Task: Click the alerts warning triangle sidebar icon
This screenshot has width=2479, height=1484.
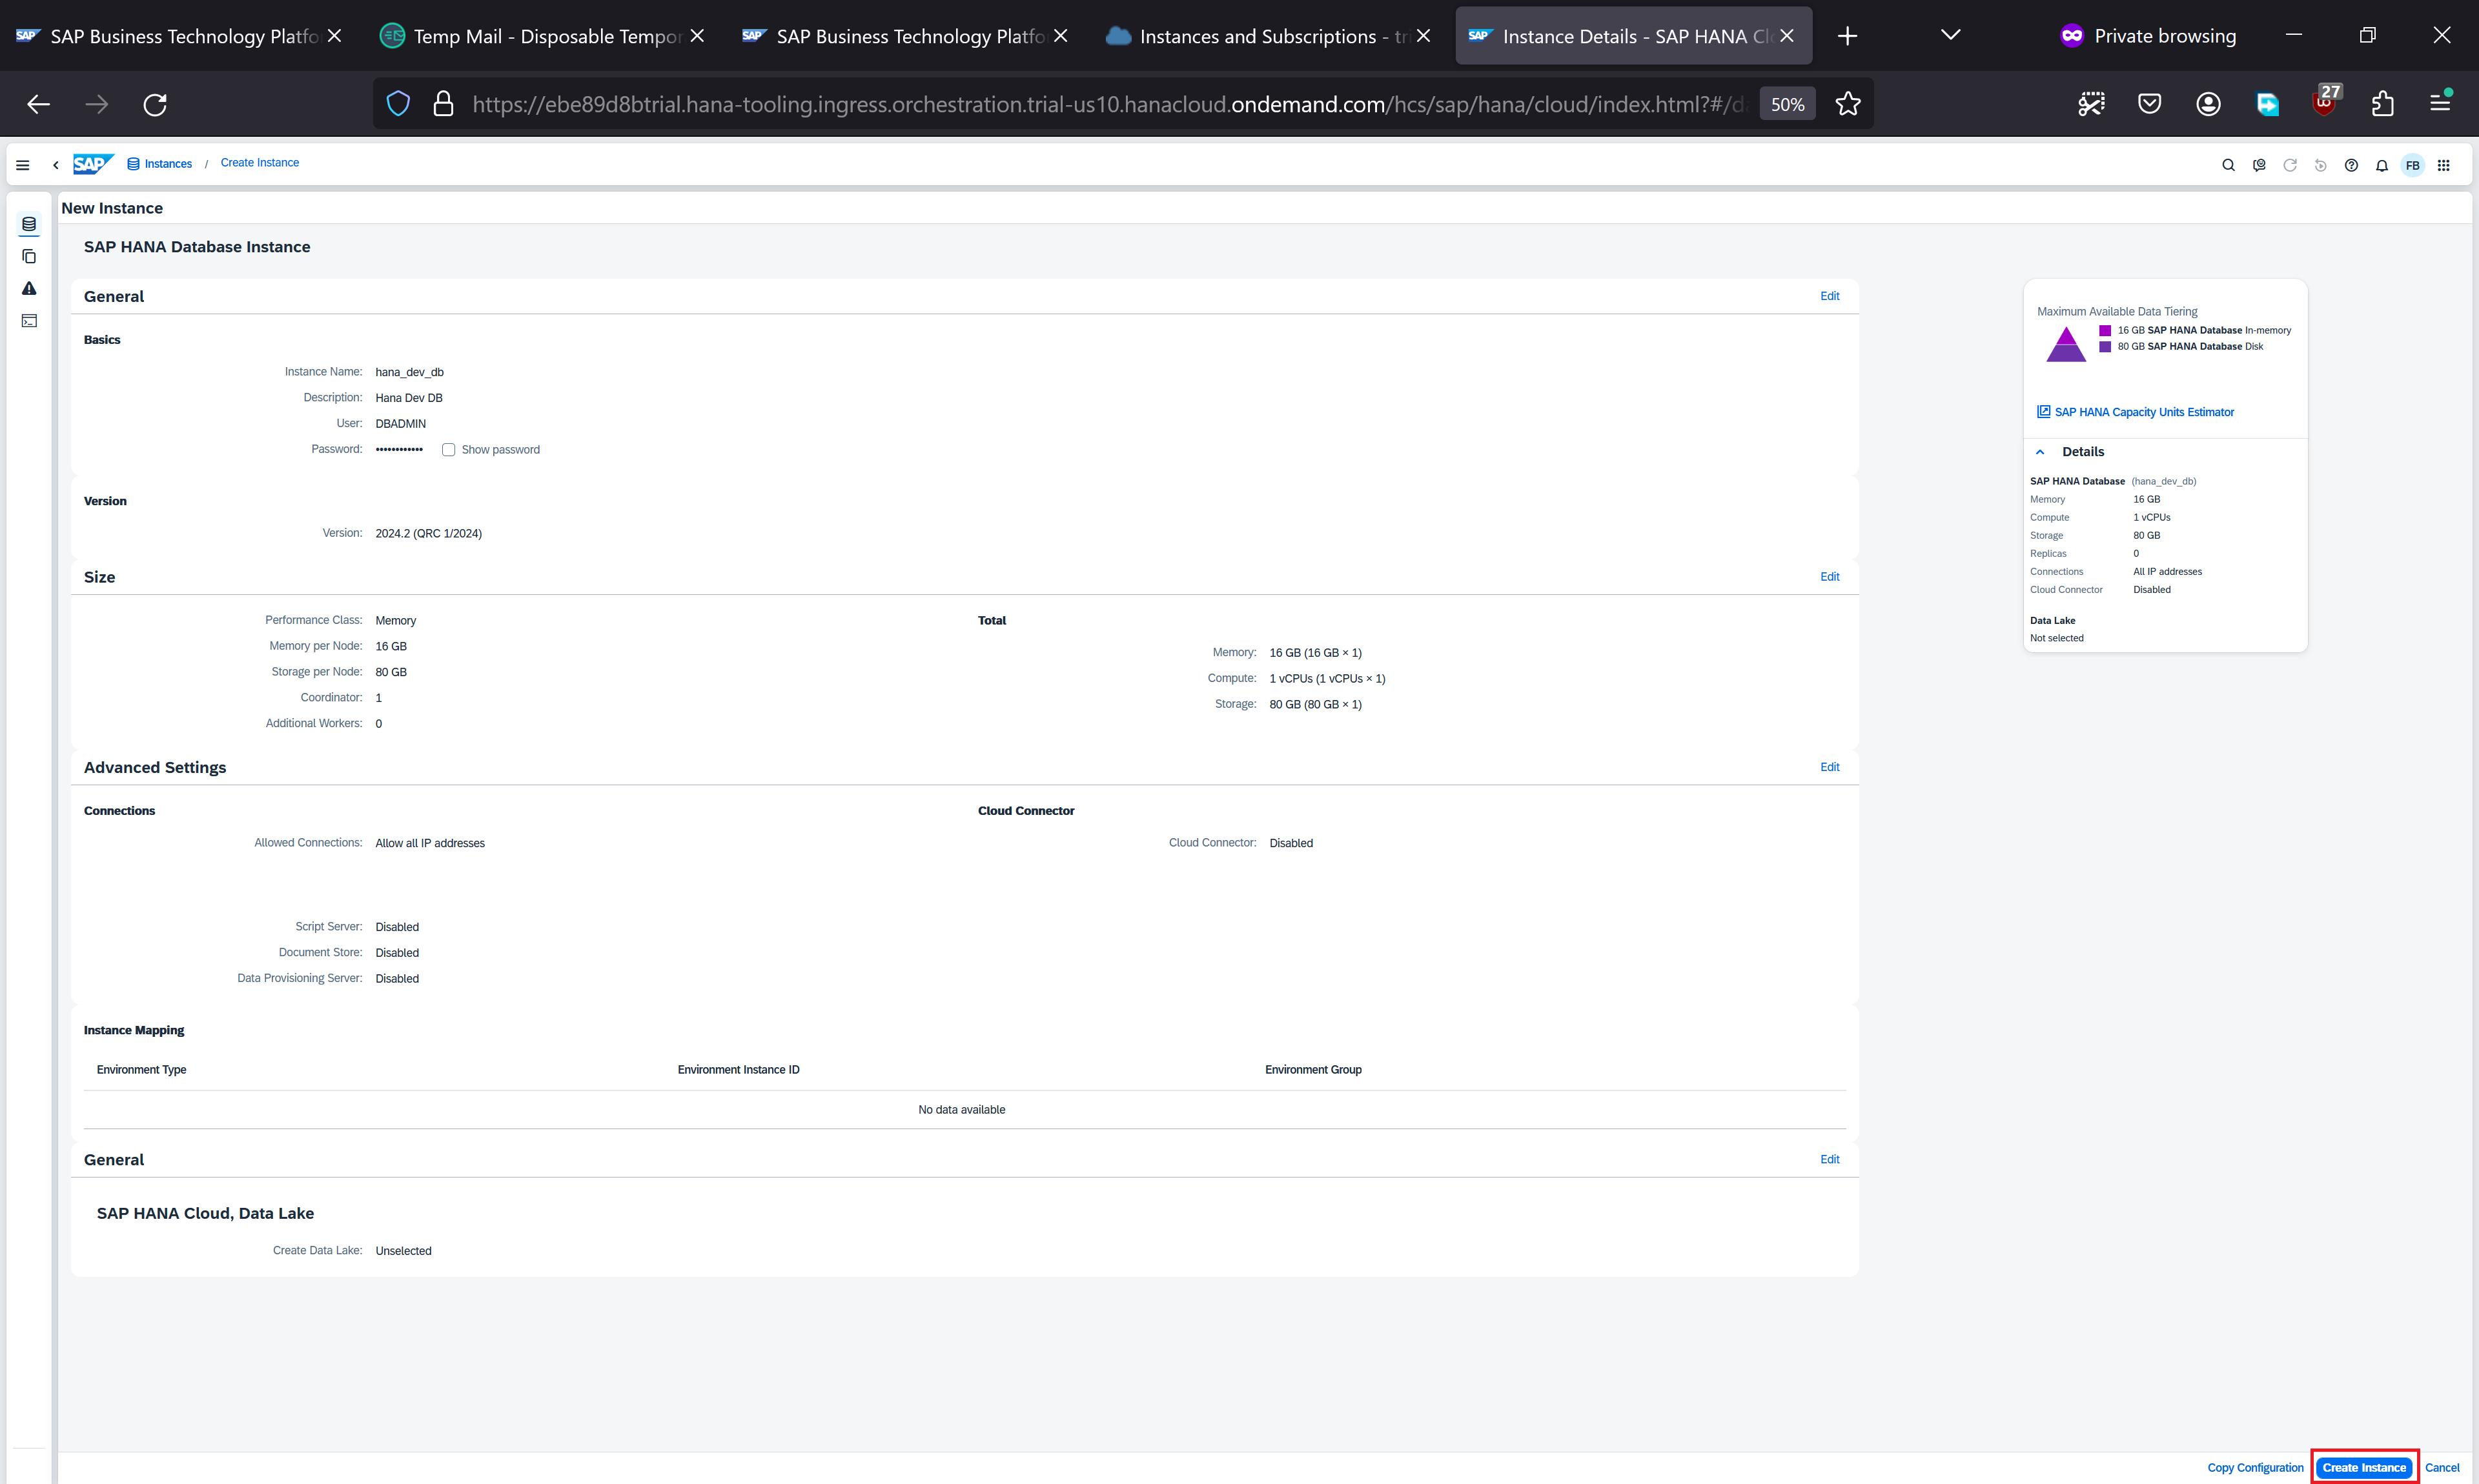Action: click(x=29, y=289)
